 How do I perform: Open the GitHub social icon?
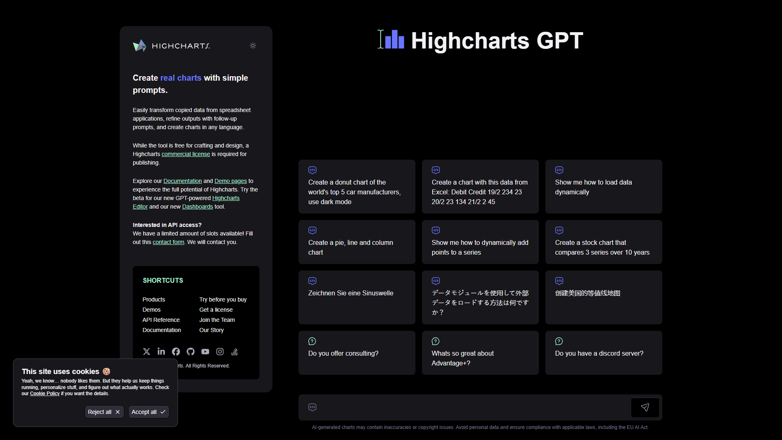click(191, 352)
